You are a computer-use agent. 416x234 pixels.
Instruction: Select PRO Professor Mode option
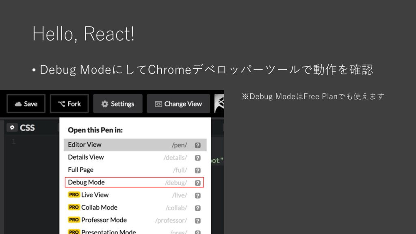click(135, 220)
